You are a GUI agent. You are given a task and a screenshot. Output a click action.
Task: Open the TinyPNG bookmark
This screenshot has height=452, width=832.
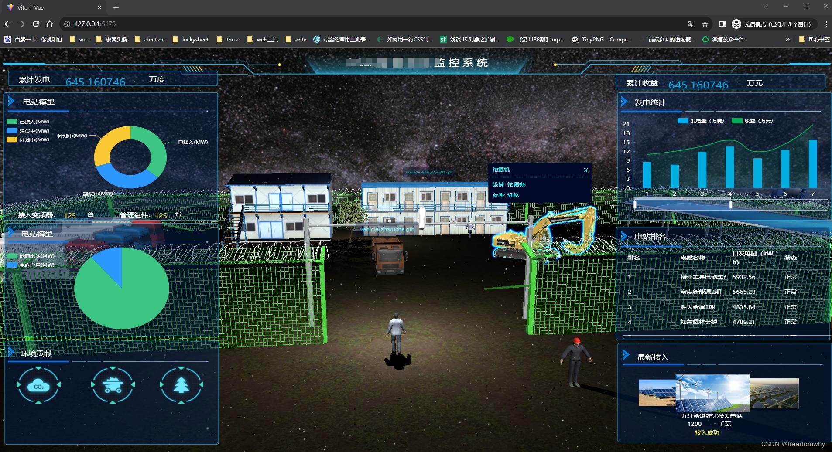(x=601, y=39)
